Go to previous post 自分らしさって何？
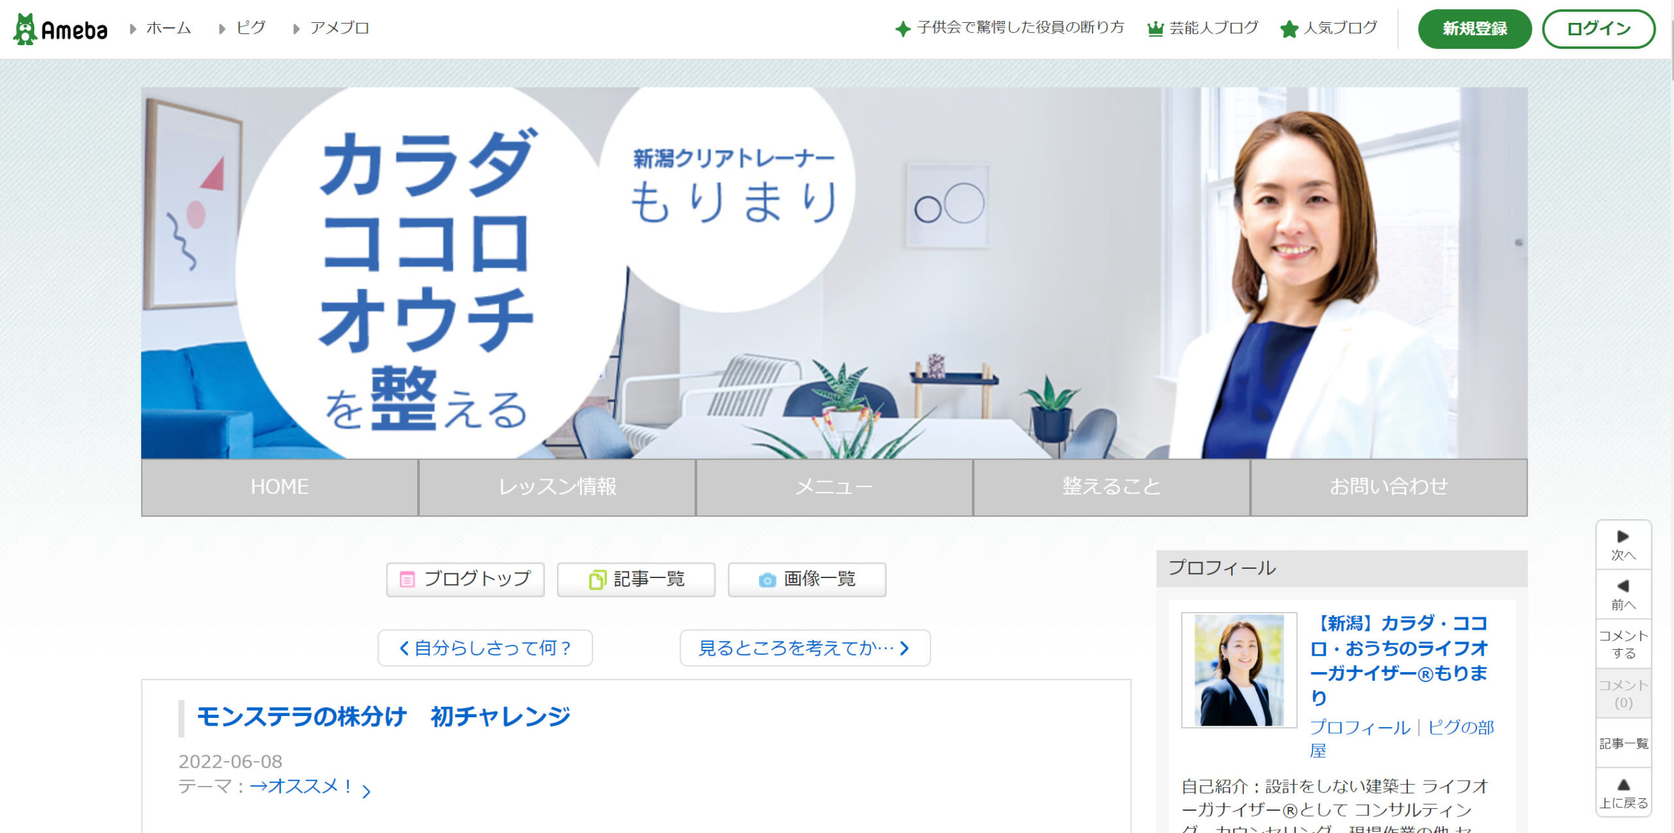 point(485,648)
